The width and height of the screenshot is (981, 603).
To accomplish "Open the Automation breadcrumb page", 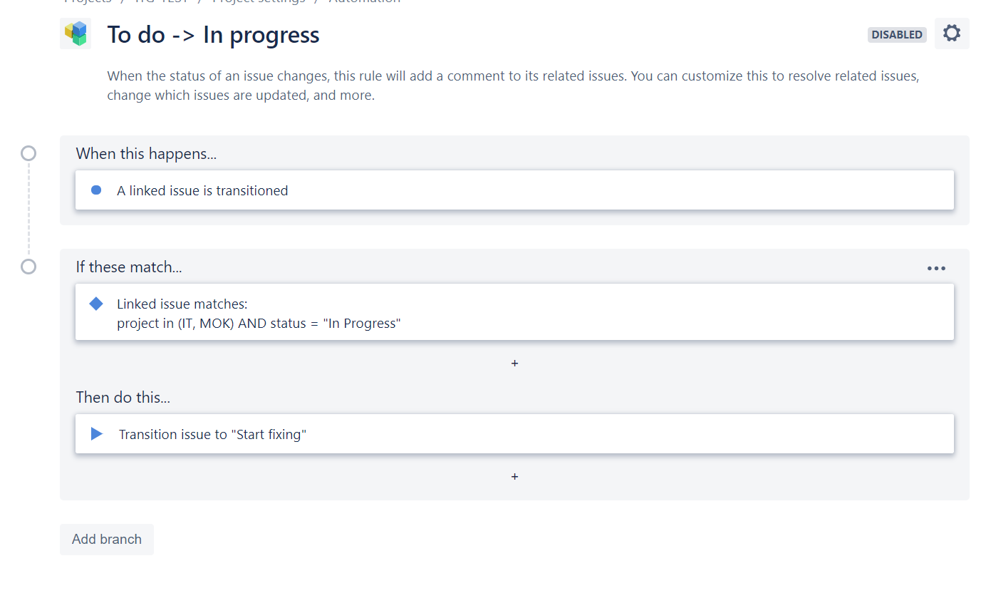I will (x=364, y=2).
